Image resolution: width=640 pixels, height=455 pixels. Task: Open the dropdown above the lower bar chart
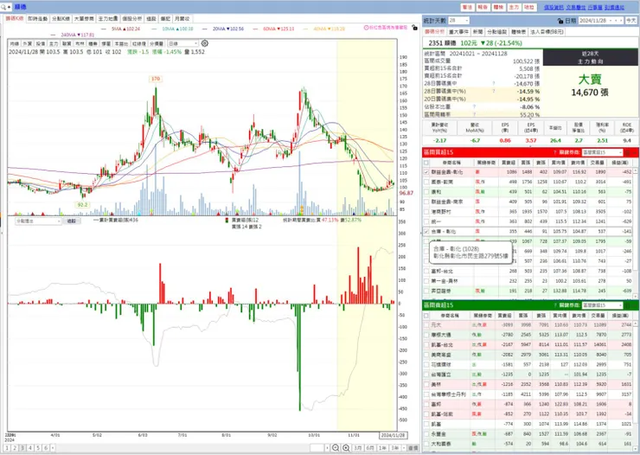[x=38, y=221]
